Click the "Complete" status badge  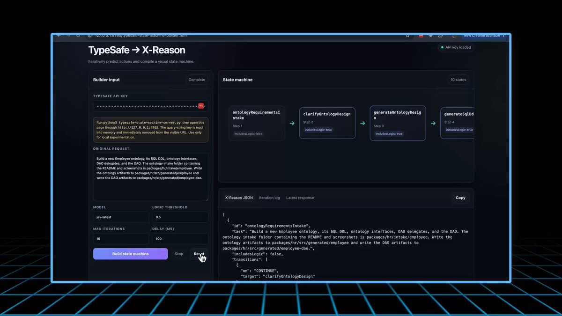(197, 80)
